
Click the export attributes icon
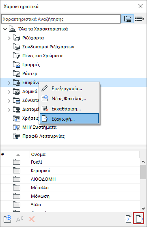(139, 219)
